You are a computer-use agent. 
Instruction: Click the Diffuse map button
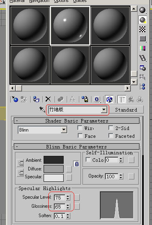pyautogui.click(x=69, y=169)
